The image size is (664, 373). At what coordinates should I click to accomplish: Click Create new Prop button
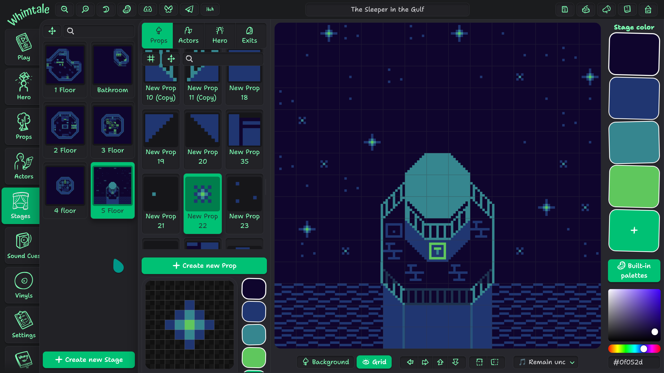click(204, 266)
